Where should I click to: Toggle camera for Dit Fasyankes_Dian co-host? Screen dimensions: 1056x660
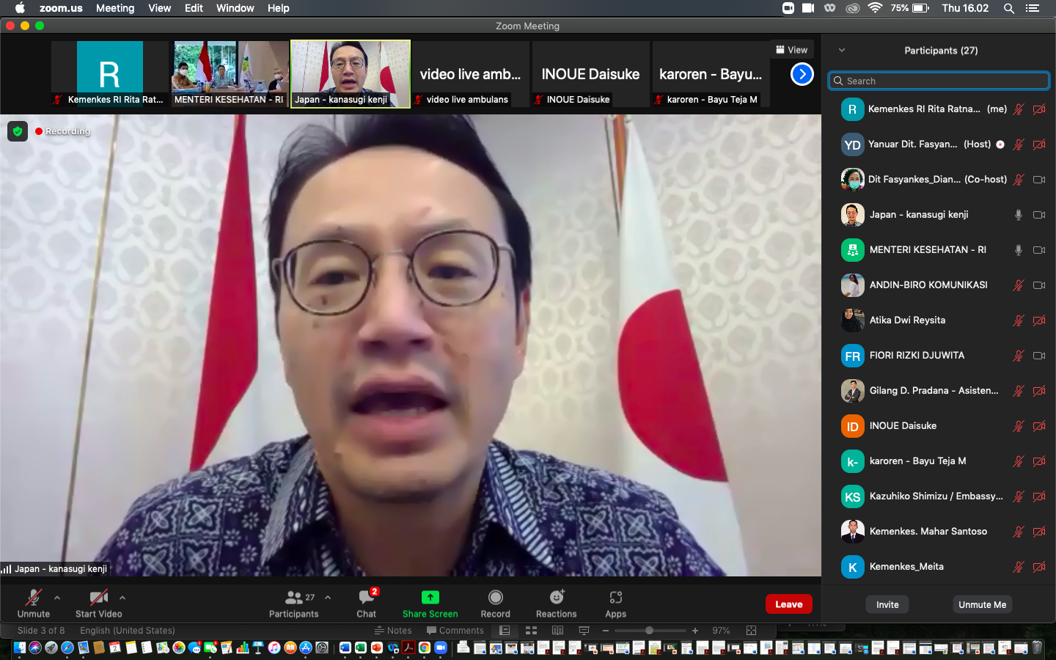[1039, 180]
